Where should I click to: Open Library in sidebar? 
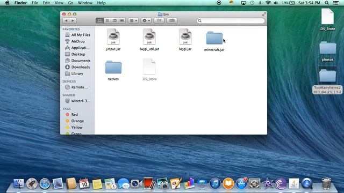pos(74,73)
